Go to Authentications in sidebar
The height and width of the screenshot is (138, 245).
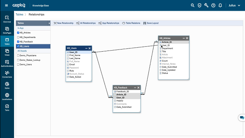click(7, 63)
